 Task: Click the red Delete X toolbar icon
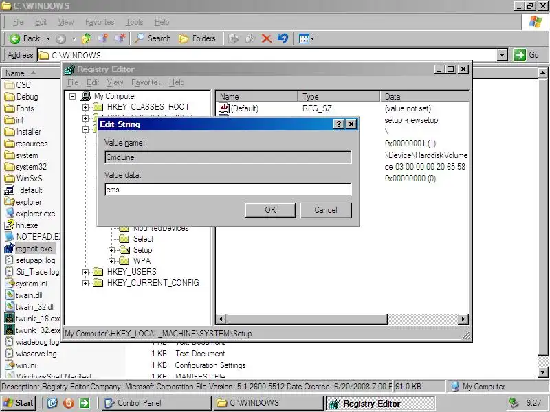(267, 38)
